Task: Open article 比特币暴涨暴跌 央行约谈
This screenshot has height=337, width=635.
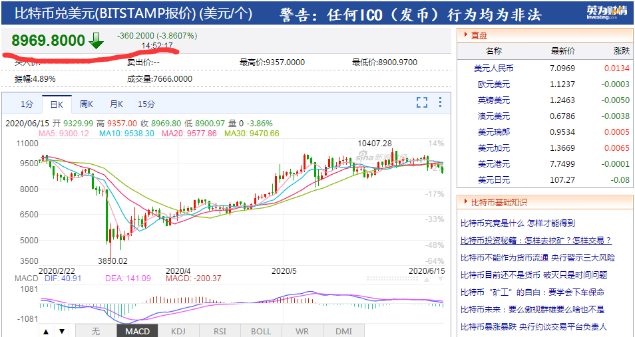Action: click(534, 326)
